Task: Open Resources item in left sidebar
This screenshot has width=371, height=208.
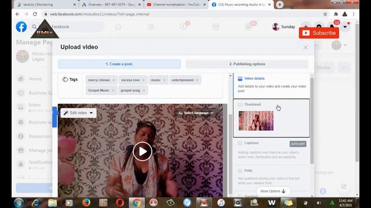Action: (x=35, y=136)
